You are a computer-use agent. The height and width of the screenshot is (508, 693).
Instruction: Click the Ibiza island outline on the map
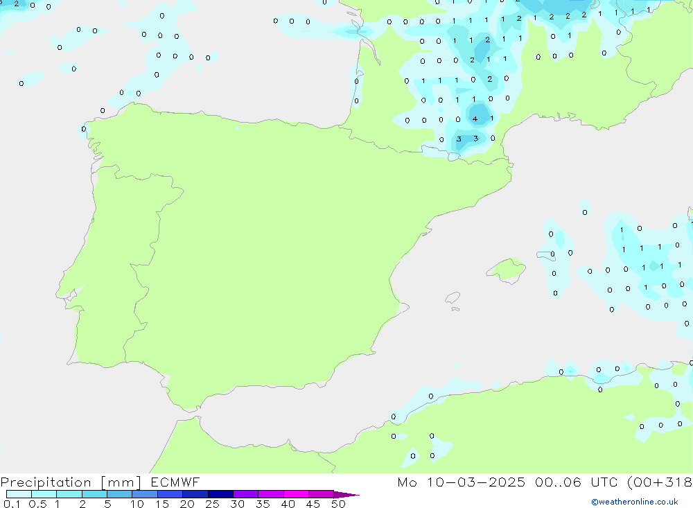coord(453,298)
